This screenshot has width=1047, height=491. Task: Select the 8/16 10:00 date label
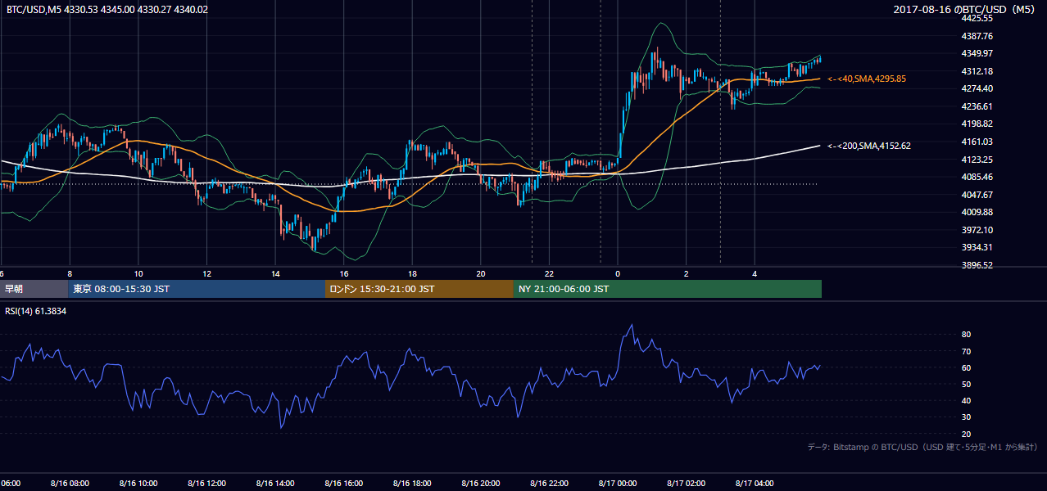coord(138,484)
